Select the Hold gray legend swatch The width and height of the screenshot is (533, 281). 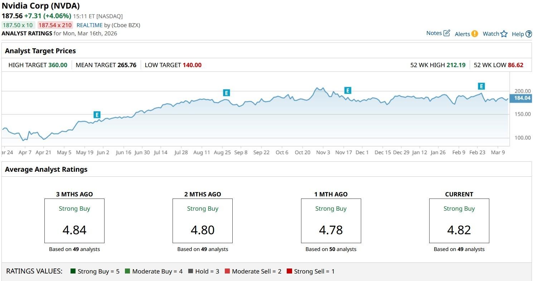tap(190, 271)
